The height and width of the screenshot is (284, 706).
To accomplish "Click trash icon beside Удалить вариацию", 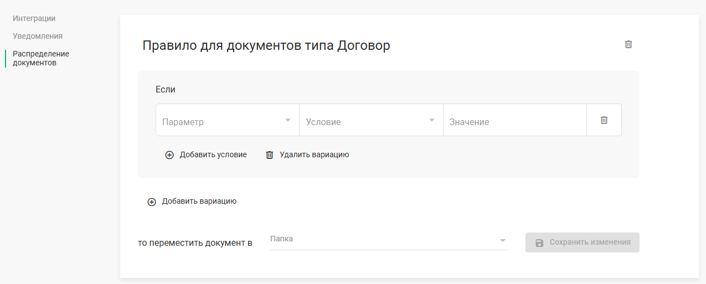I will 270,155.
